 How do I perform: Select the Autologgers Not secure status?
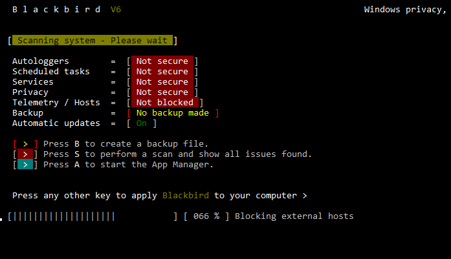[162, 61]
